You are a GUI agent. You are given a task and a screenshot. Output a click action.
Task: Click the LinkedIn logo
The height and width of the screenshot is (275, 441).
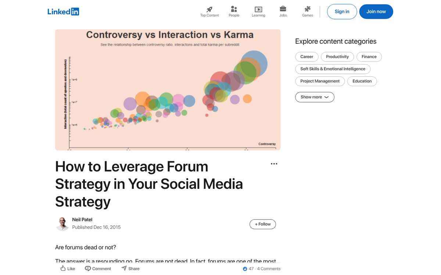[x=63, y=11]
